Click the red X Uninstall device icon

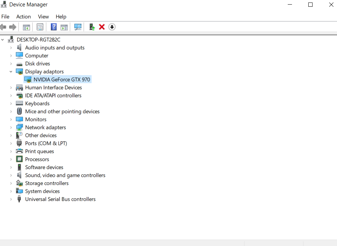tap(102, 27)
